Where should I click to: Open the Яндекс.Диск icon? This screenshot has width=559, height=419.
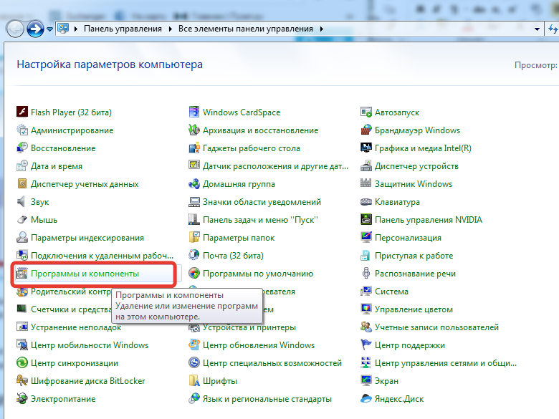tap(366, 399)
